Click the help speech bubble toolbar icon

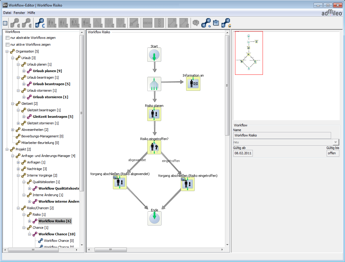coord(196,23)
